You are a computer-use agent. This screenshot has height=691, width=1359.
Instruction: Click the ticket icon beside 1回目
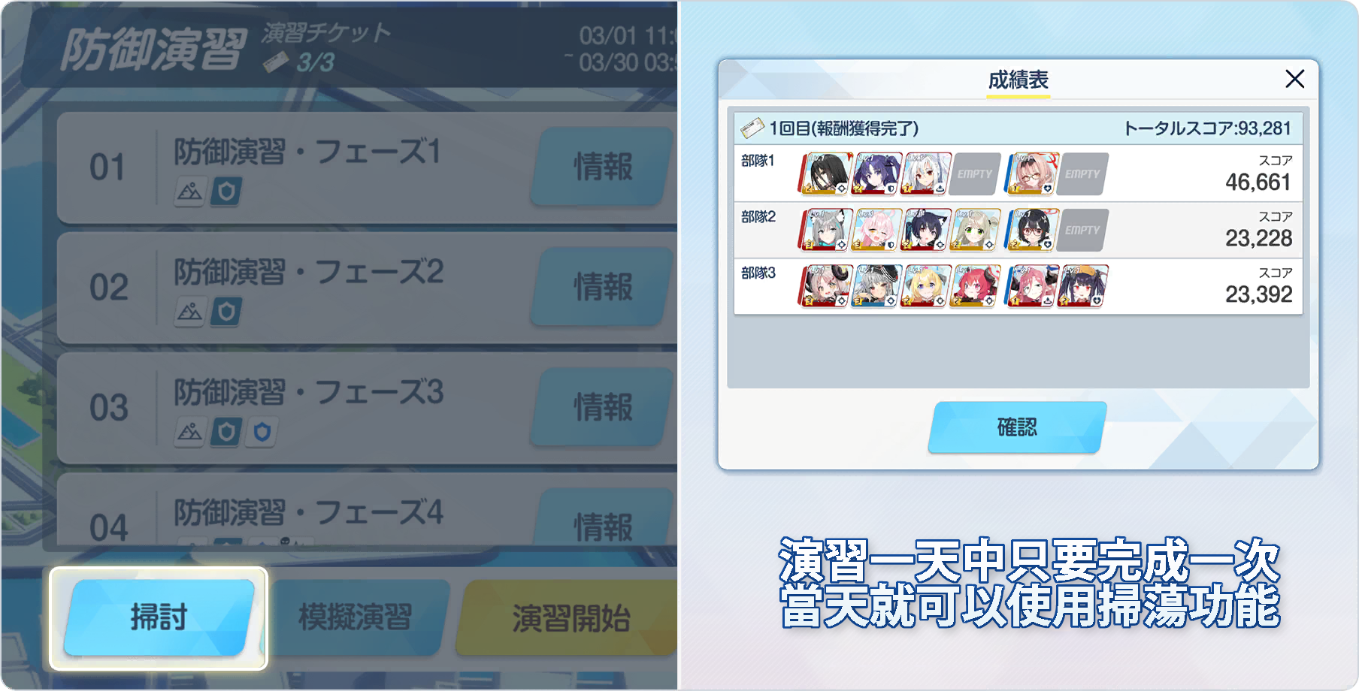(752, 128)
